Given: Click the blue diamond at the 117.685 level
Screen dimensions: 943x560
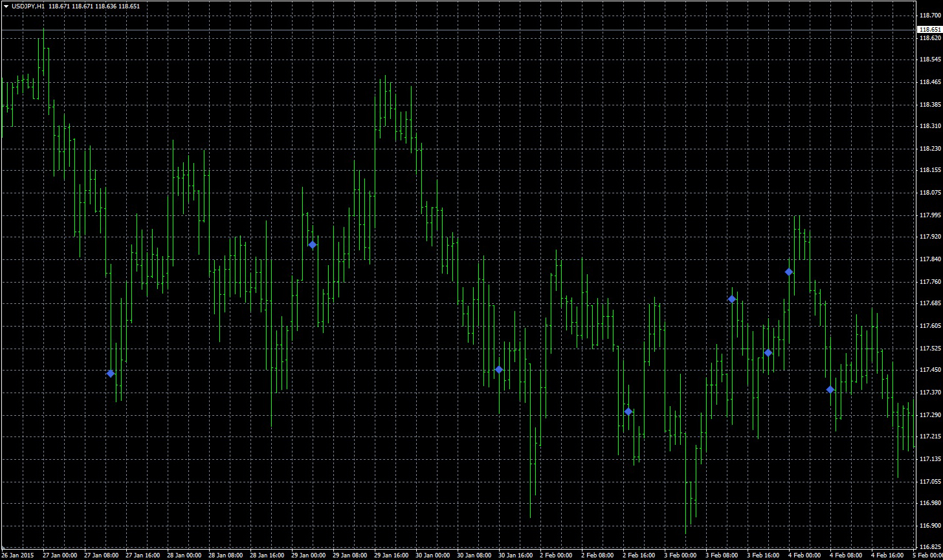Looking at the screenshot, I should 732,299.
